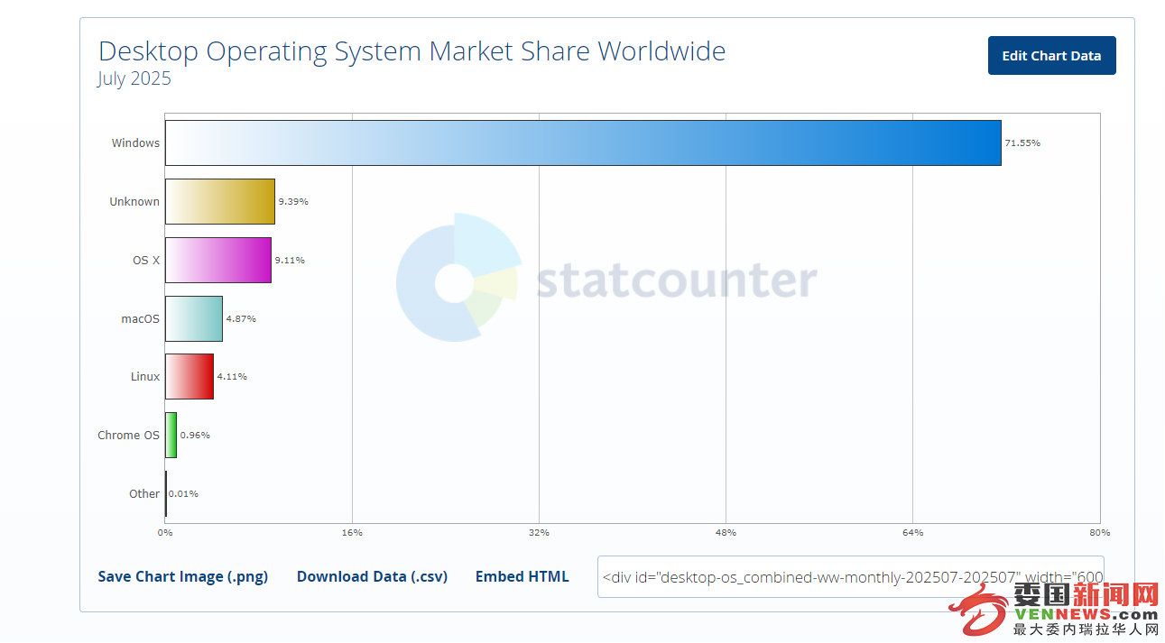Click the 32% x-axis tick label

(x=539, y=532)
